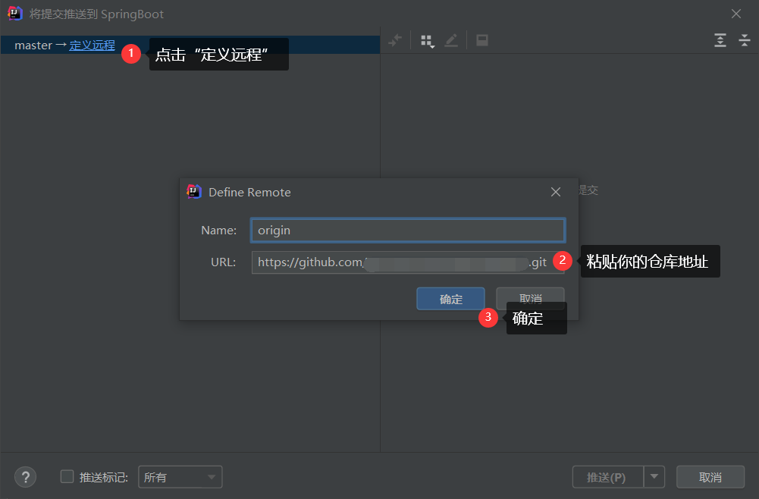
Task: Click the edit pencil icon in toolbar
Action: [451, 41]
